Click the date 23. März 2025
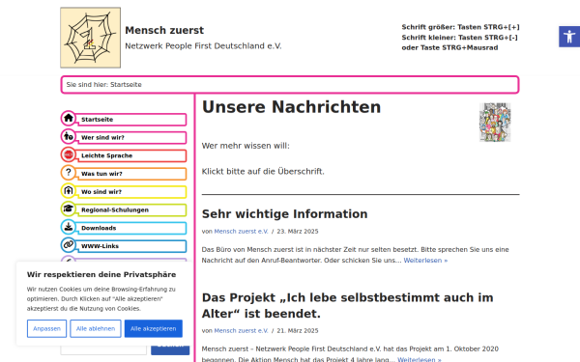580x362 pixels. [298, 232]
